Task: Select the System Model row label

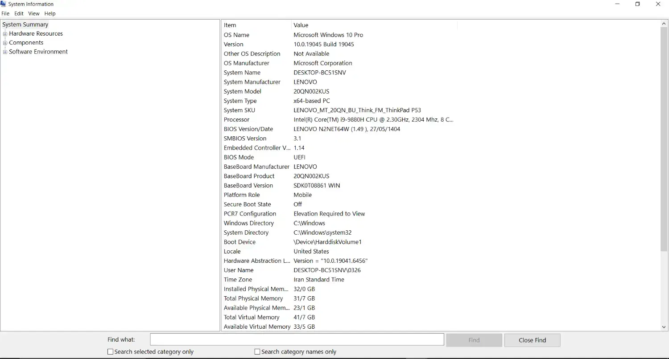Action: pos(243,91)
